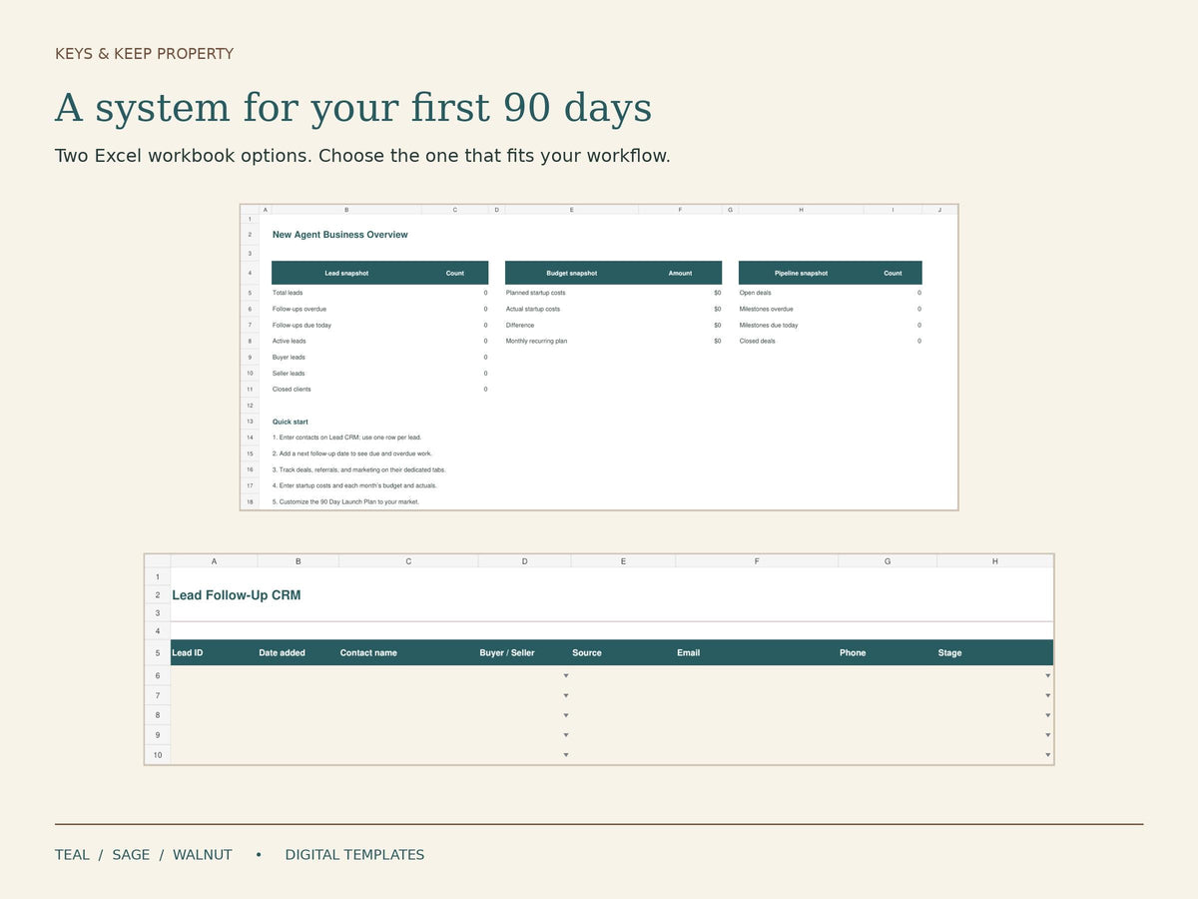Open Buyer / Seller dropdown in row 8

[566, 716]
